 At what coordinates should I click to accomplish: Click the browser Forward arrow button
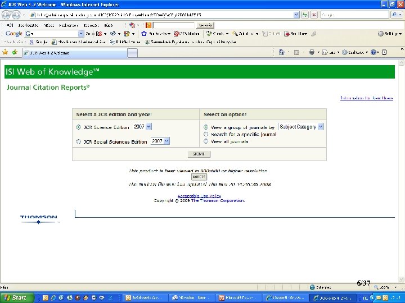[16, 15]
